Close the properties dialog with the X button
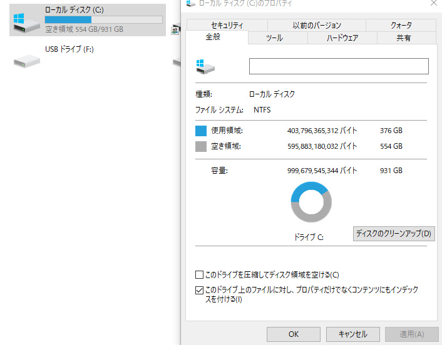The width and height of the screenshot is (442, 345). coord(433,4)
